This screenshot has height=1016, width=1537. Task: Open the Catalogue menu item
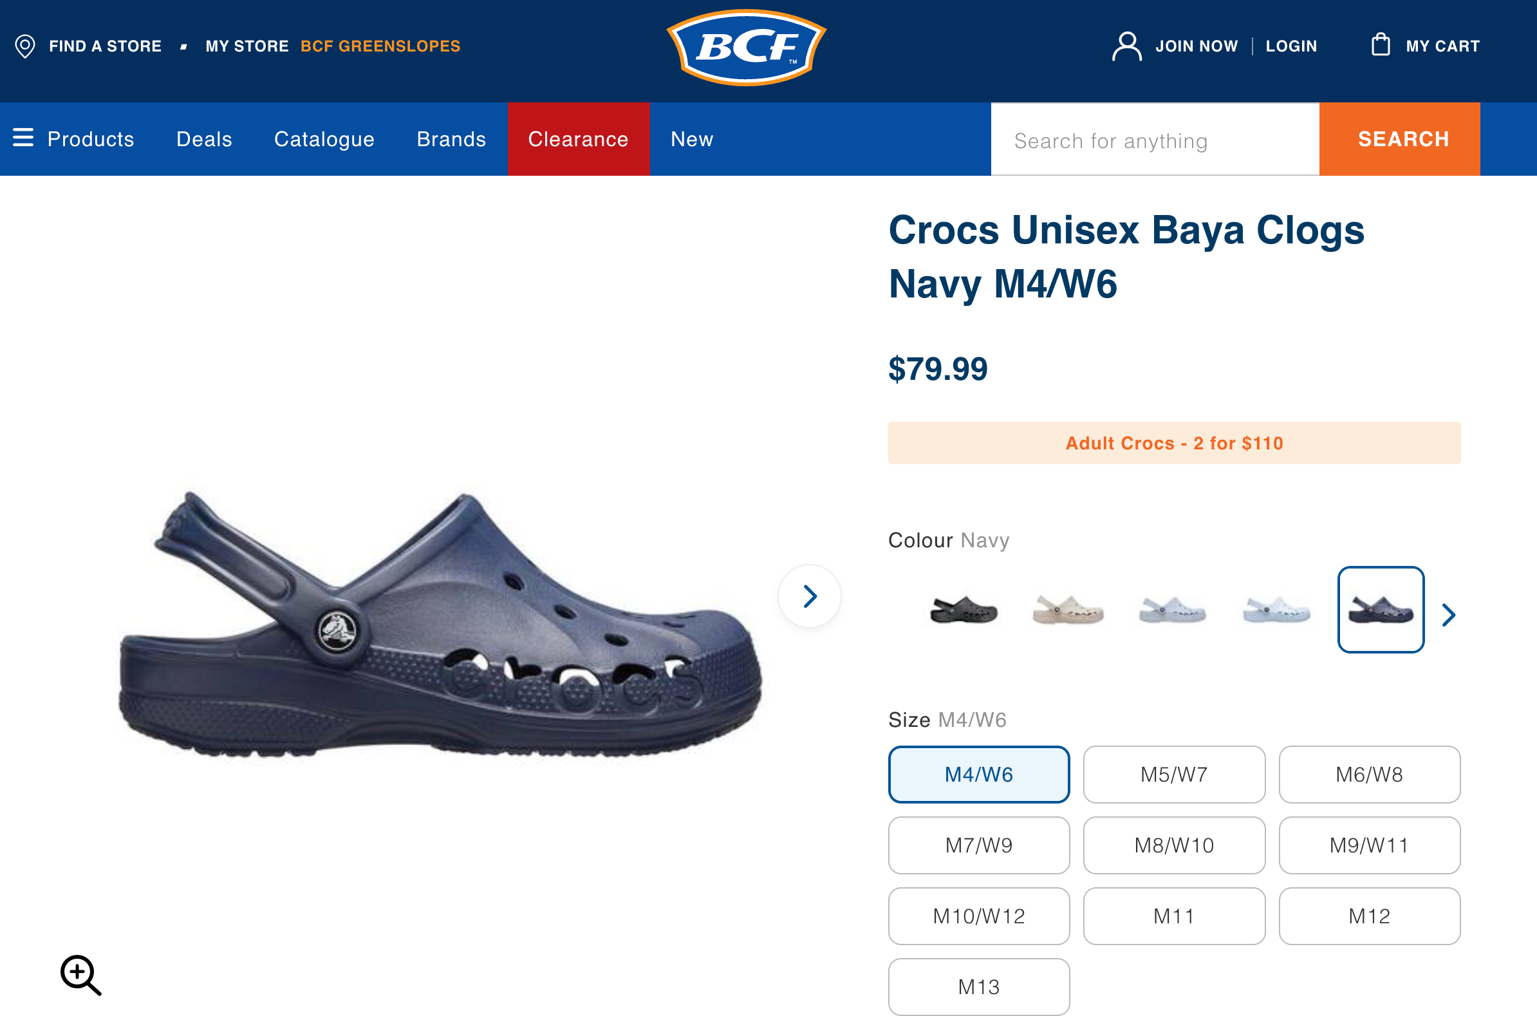click(324, 139)
